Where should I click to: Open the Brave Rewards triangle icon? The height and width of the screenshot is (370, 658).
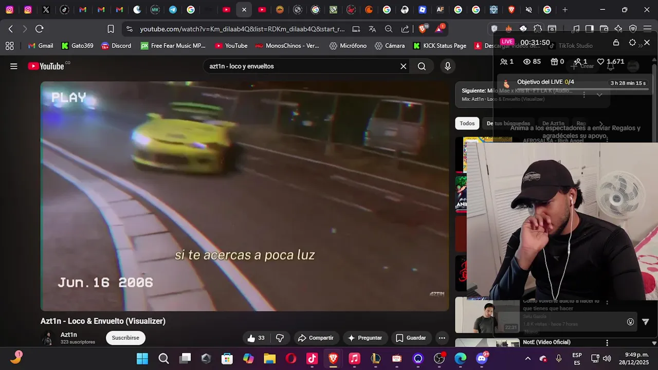coord(439,29)
